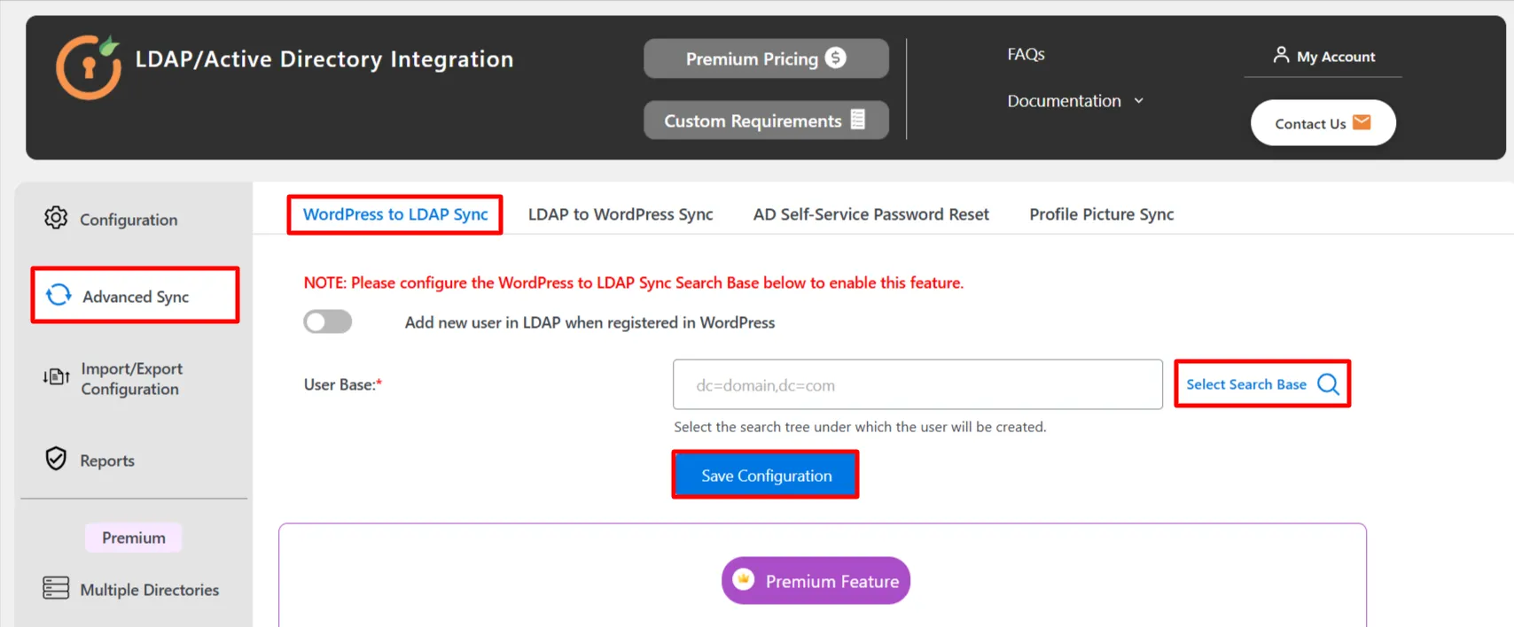This screenshot has height=627, width=1514.
Task: Select the Configuration gear icon
Action: point(55,217)
